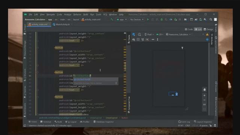Open the API 29 version dropdown

click(x=160, y=34)
